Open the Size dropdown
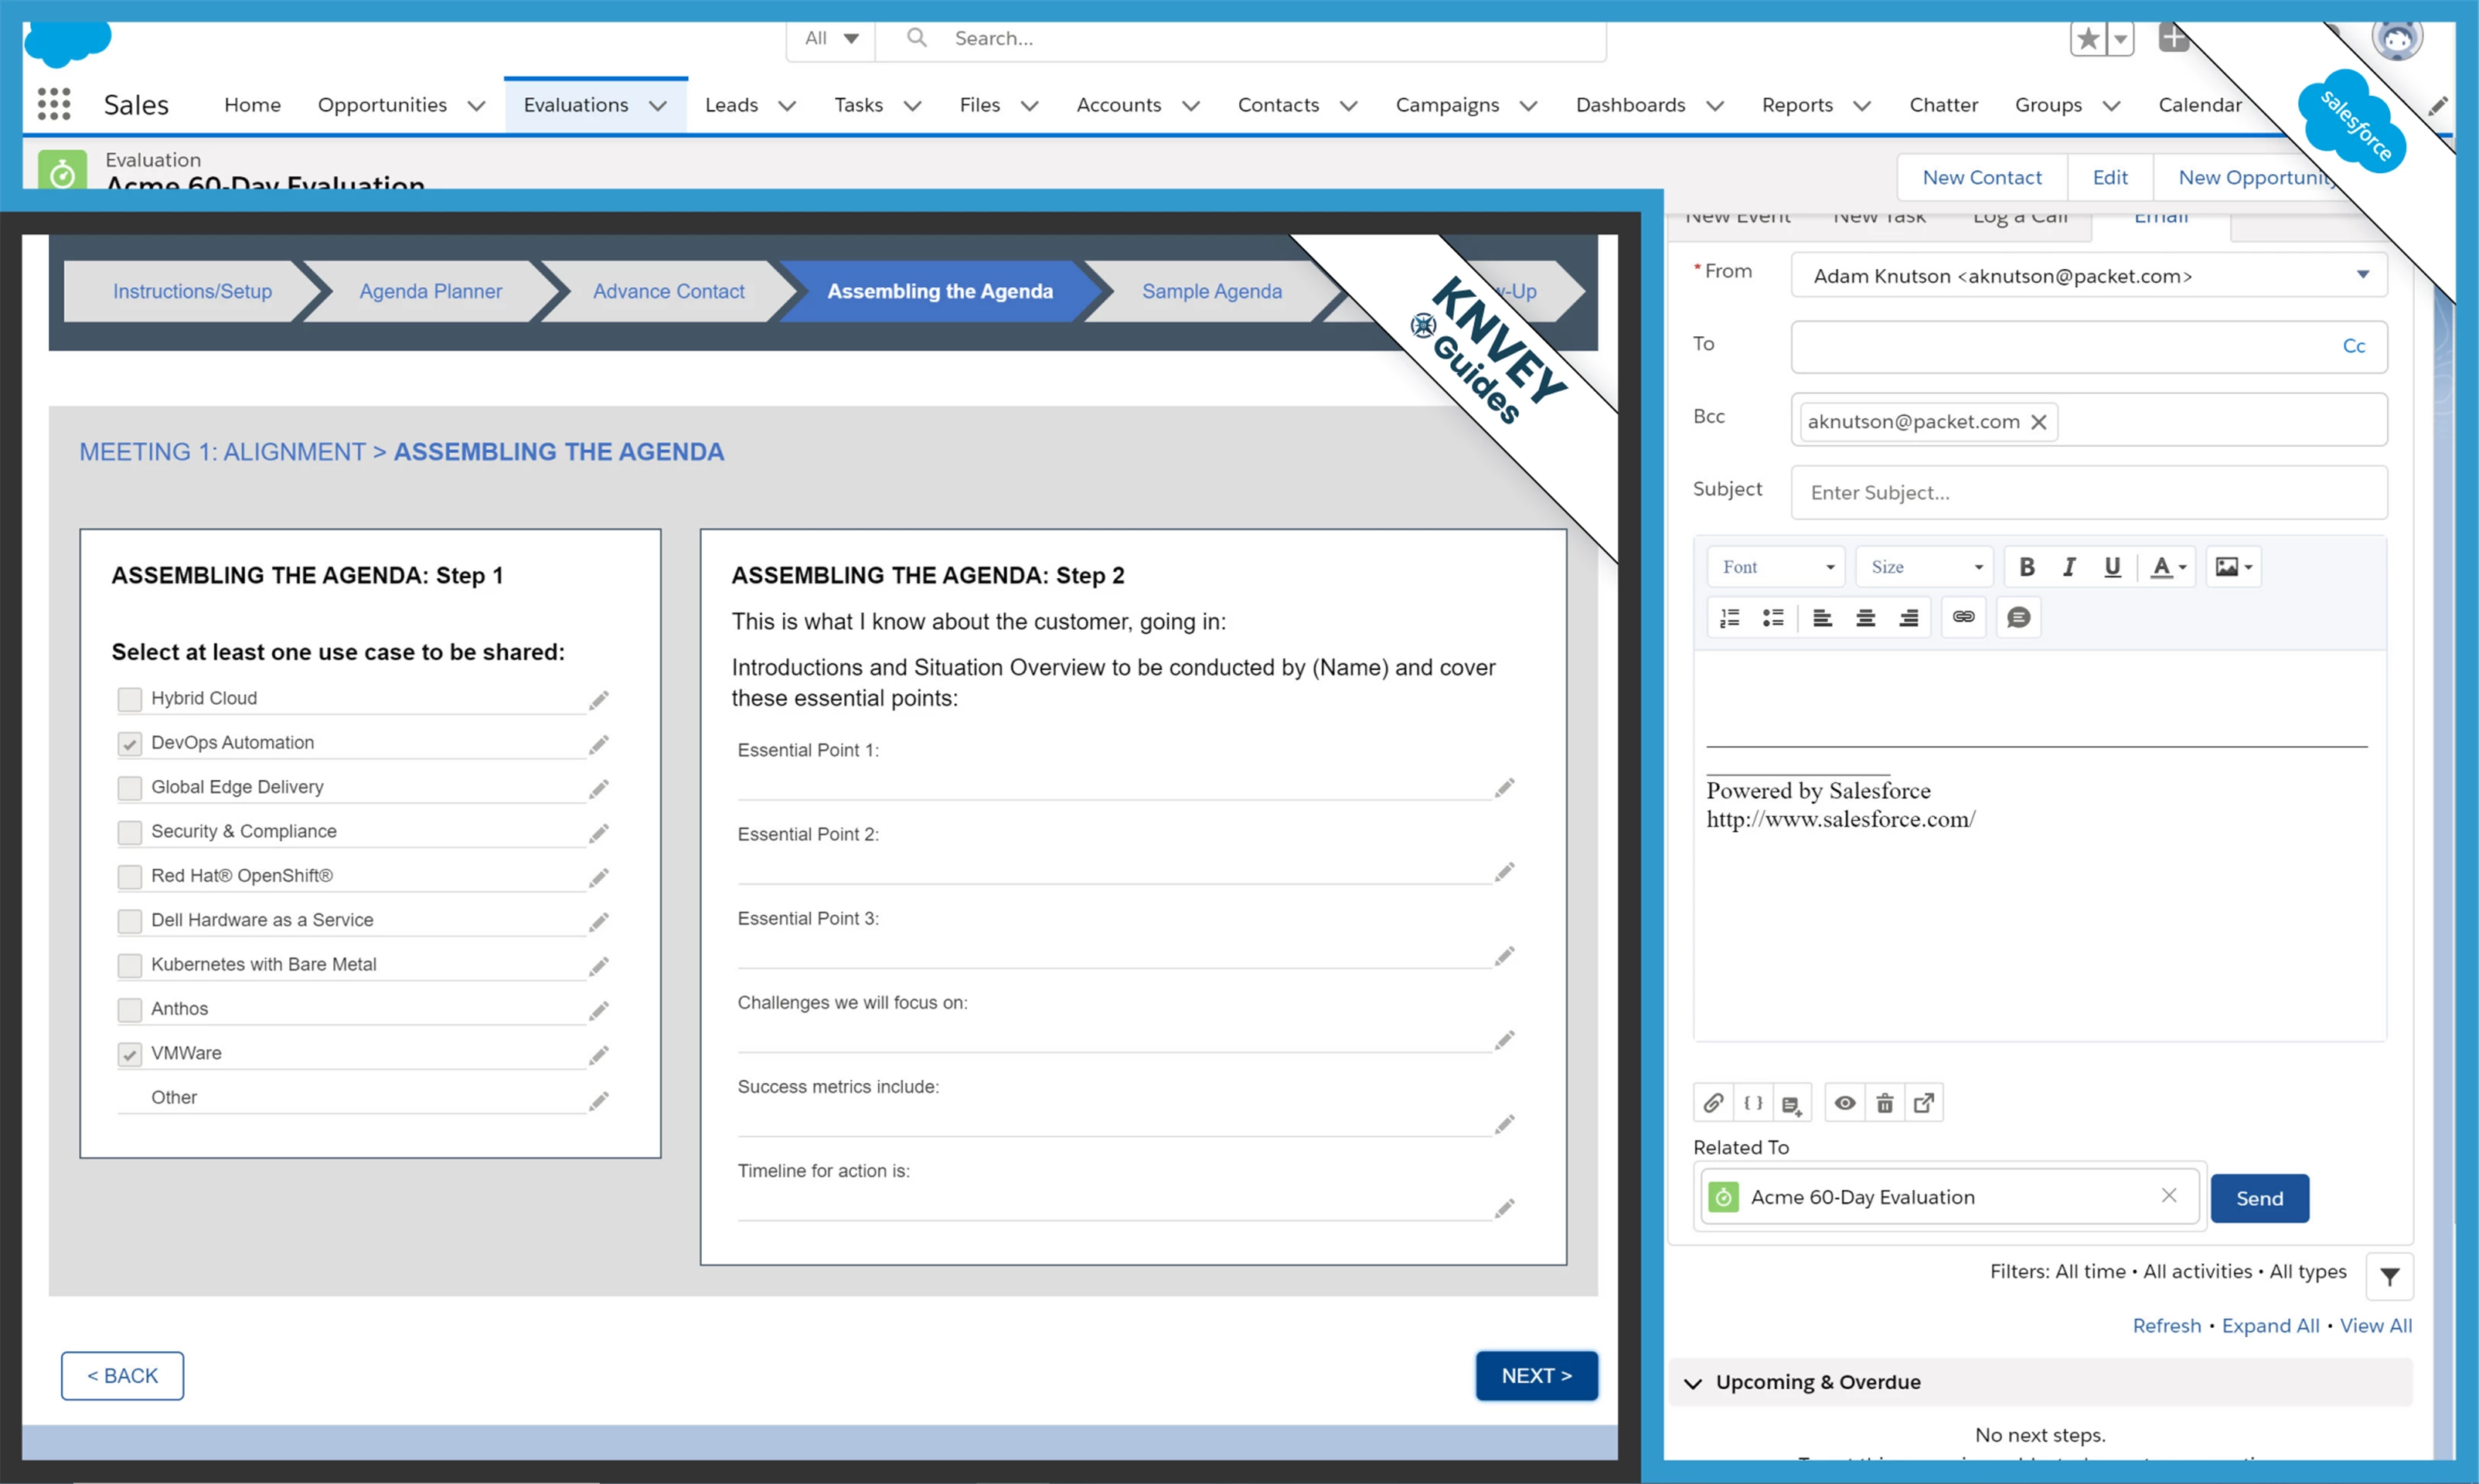The height and width of the screenshot is (1484, 2479). 1925,567
